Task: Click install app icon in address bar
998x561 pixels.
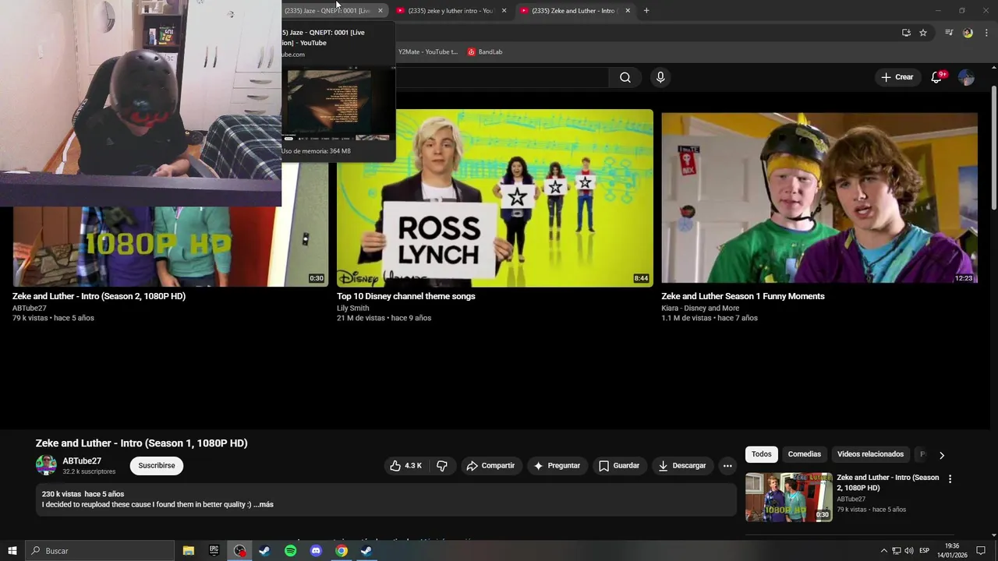Action: [x=906, y=33]
